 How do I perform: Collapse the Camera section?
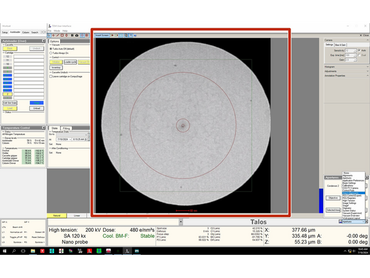367,40
